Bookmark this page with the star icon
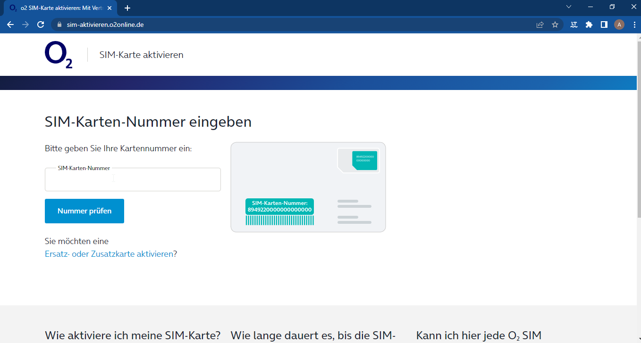The image size is (641, 343). click(x=555, y=24)
